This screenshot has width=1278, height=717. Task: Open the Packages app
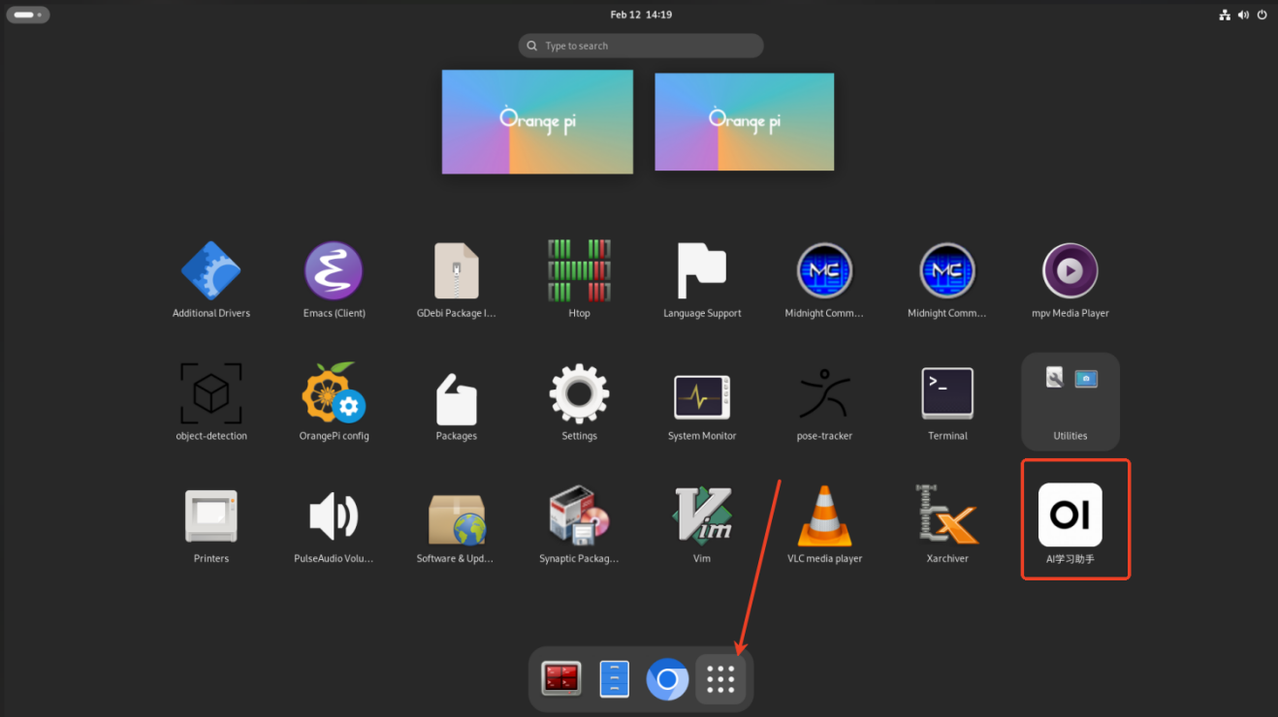(x=457, y=398)
